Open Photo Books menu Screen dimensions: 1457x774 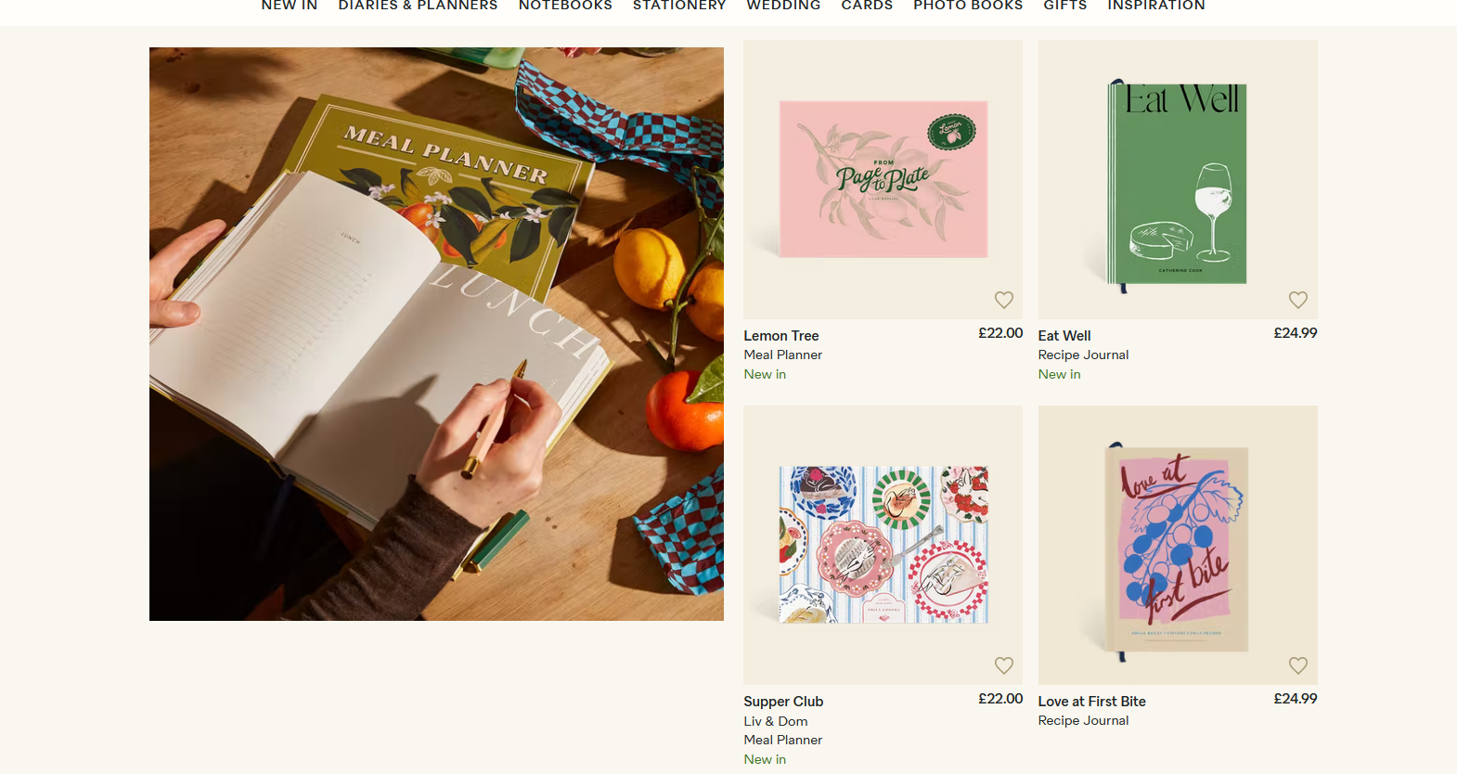tap(968, 6)
